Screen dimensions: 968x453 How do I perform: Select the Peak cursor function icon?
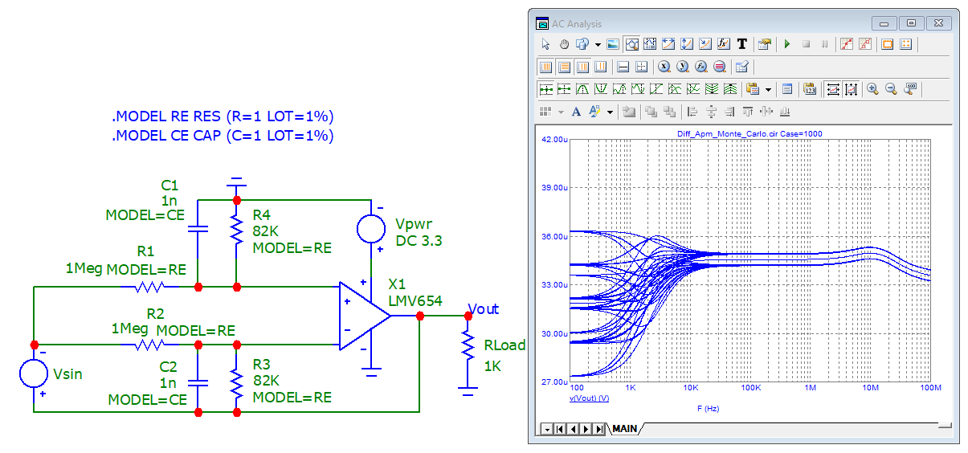tap(582, 89)
